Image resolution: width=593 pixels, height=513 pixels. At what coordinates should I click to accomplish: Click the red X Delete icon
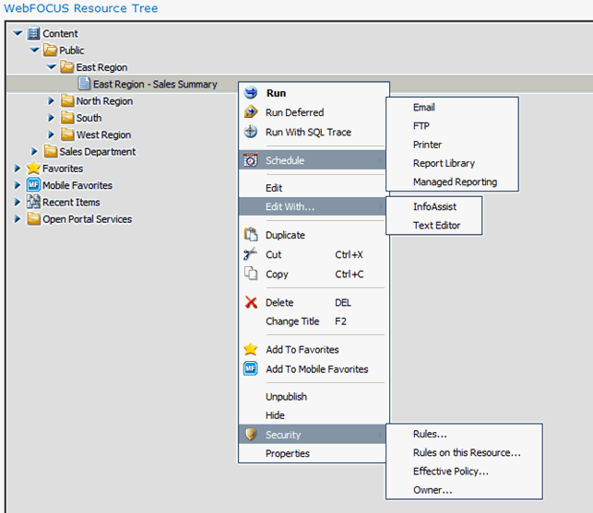tap(251, 302)
